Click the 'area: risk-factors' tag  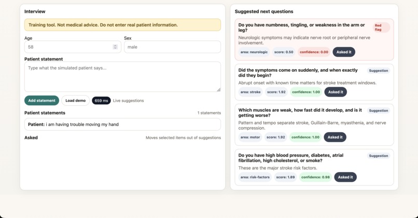255,177
